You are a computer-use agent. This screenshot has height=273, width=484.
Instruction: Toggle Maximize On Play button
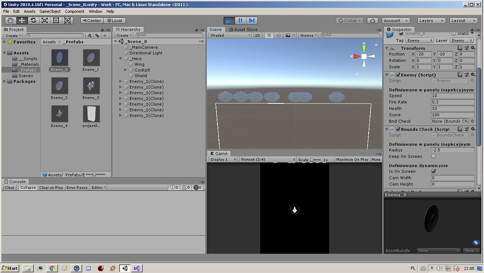coord(352,160)
